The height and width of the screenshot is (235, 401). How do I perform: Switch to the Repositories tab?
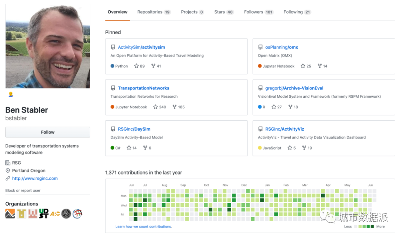154,12
